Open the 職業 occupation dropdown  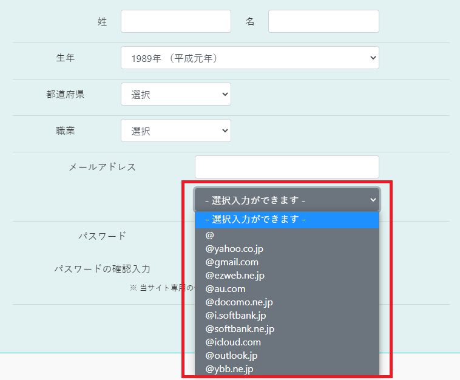176,131
